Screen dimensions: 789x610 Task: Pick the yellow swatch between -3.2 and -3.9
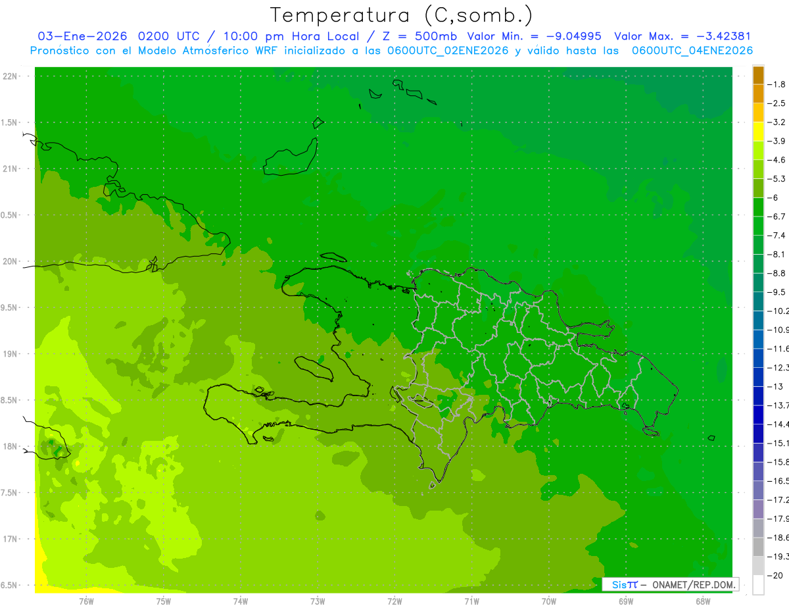[758, 132]
